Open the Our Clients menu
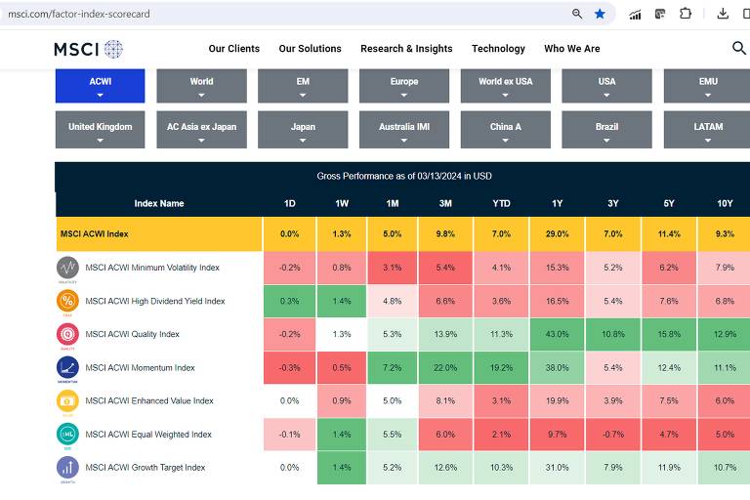Screen dimensions: 750x500 tap(234, 48)
